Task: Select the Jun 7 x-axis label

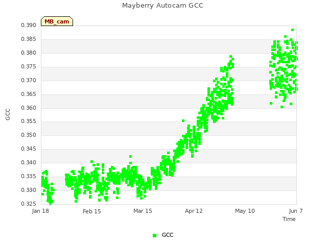Action: pyautogui.click(x=296, y=211)
